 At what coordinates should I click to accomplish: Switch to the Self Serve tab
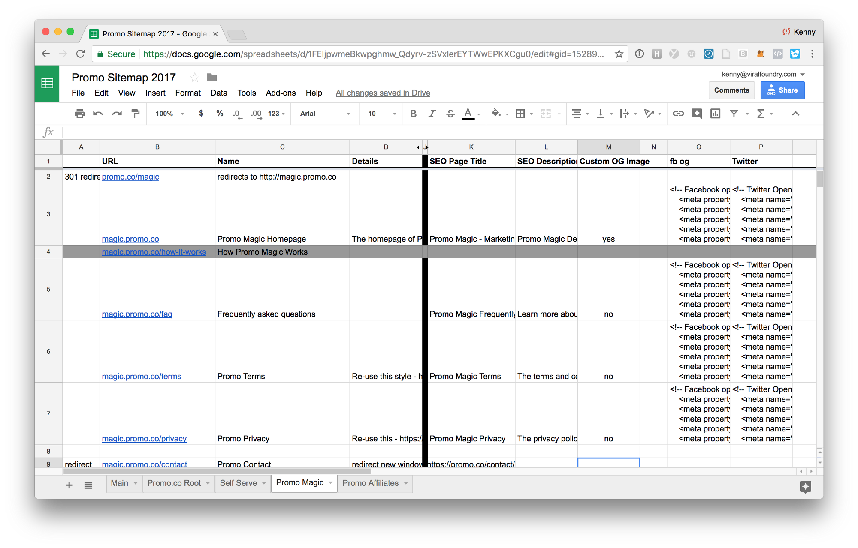coord(239,483)
